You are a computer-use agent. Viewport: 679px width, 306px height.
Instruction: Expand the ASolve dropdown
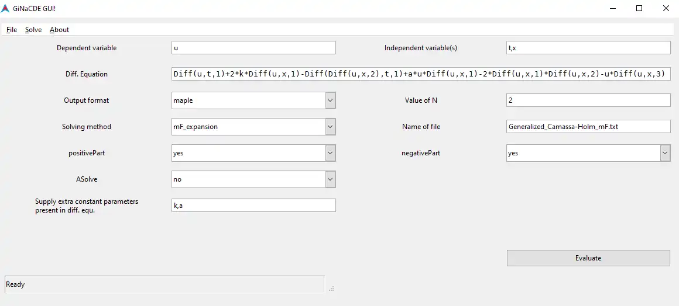(x=330, y=179)
